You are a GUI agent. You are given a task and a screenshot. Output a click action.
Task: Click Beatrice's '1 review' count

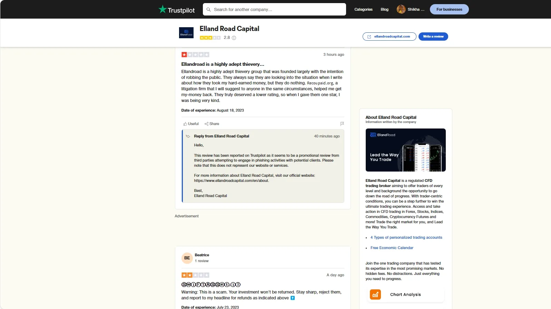coord(201,261)
